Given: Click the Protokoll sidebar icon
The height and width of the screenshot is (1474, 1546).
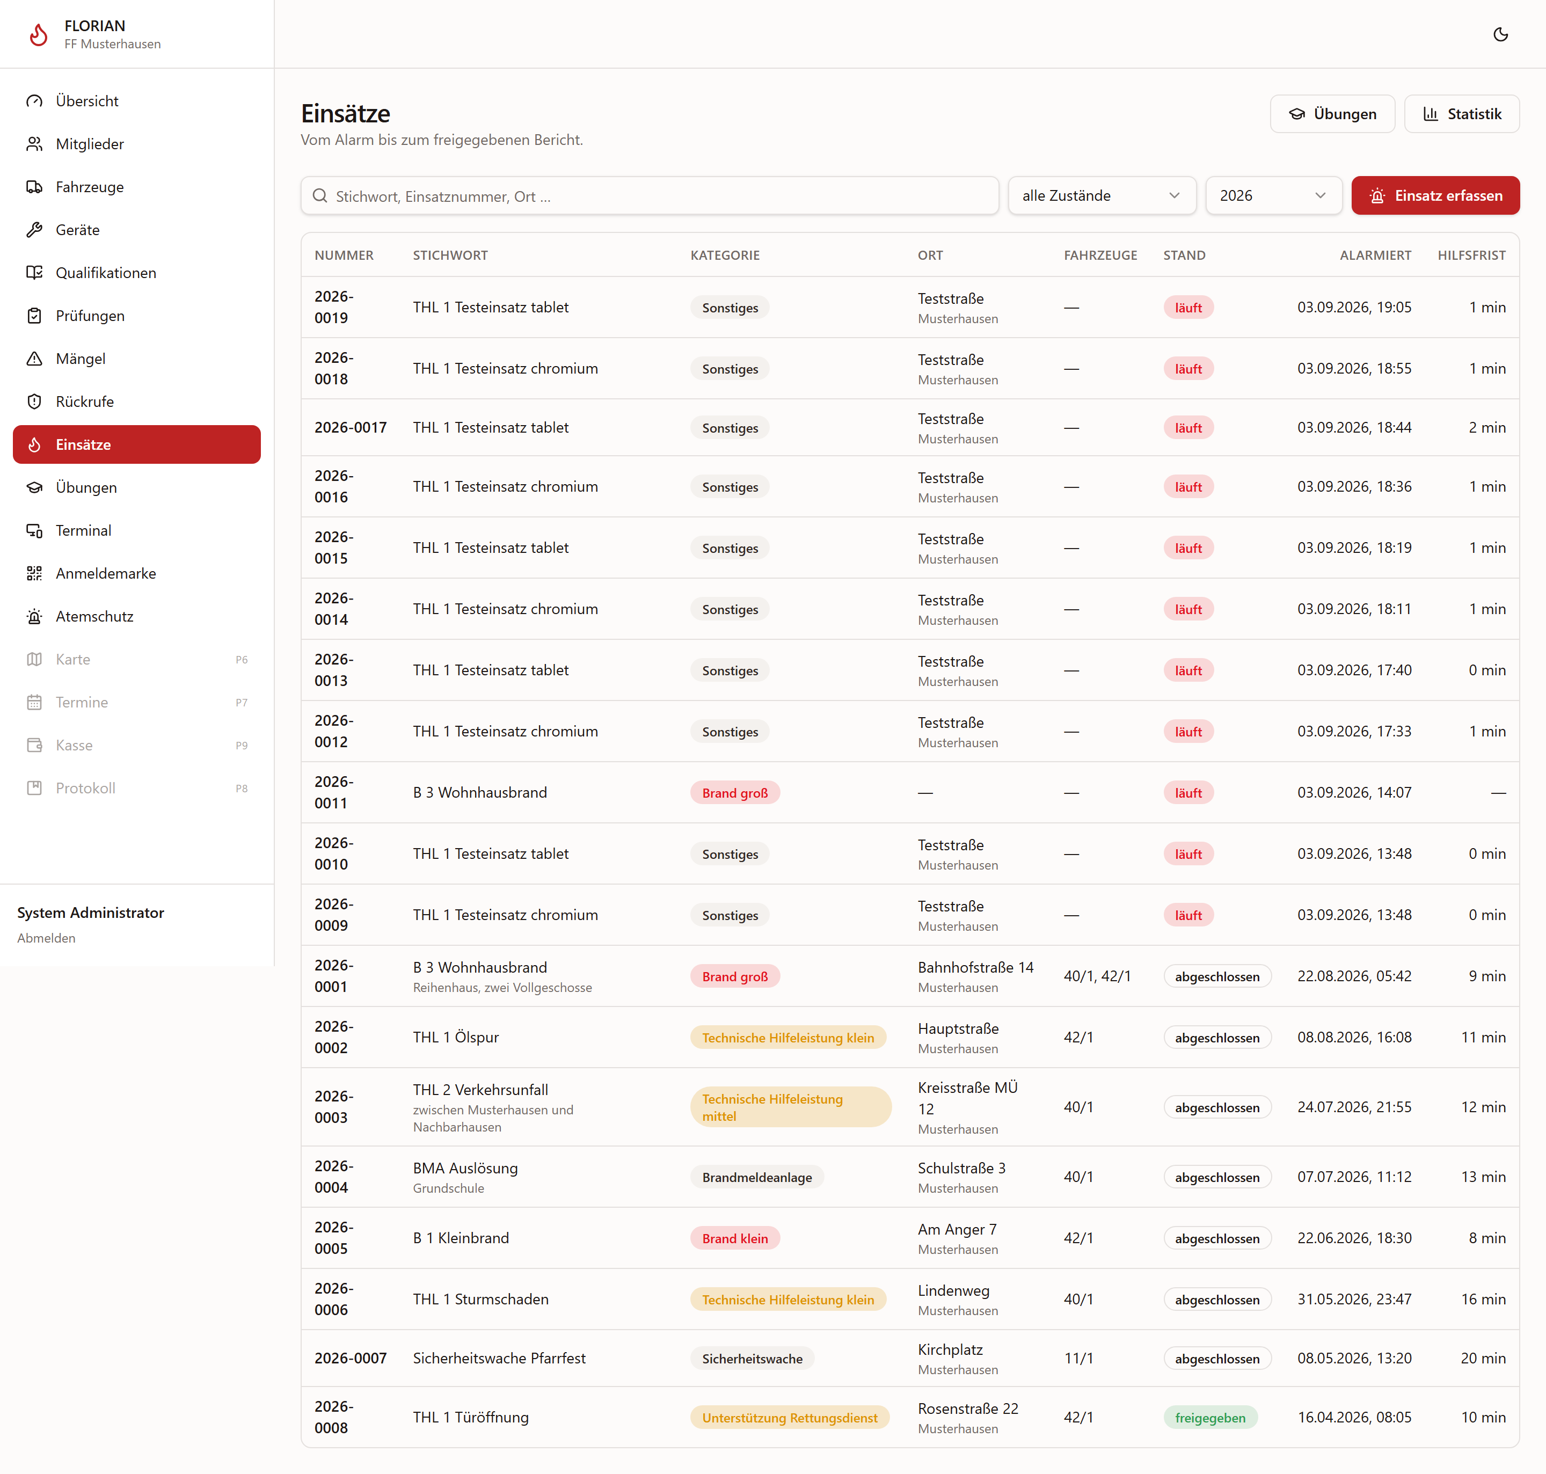Looking at the screenshot, I should (x=34, y=788).
